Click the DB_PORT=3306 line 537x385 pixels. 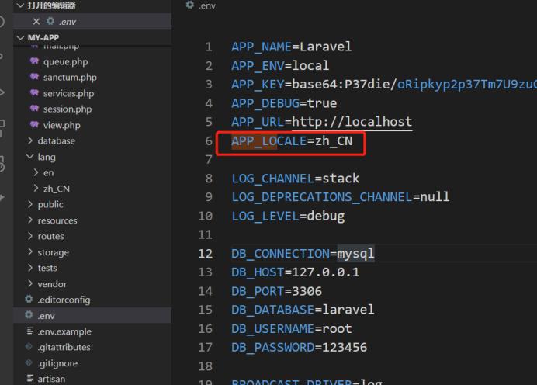click(x=276, y=292)
